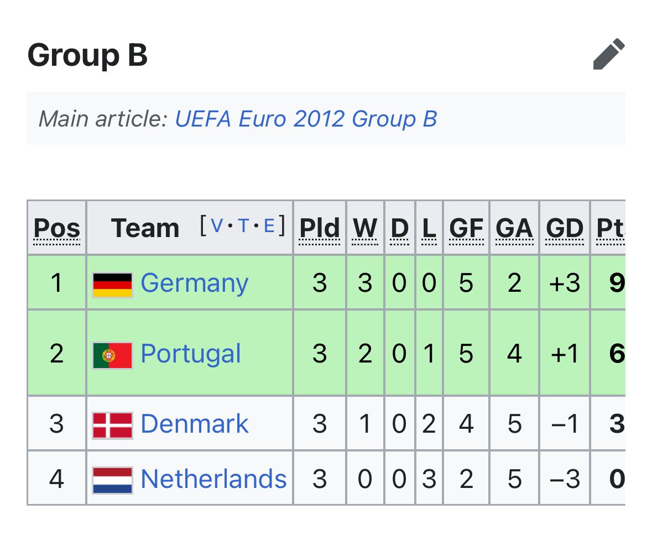Click the GA column header

click(x=514, y=228)
